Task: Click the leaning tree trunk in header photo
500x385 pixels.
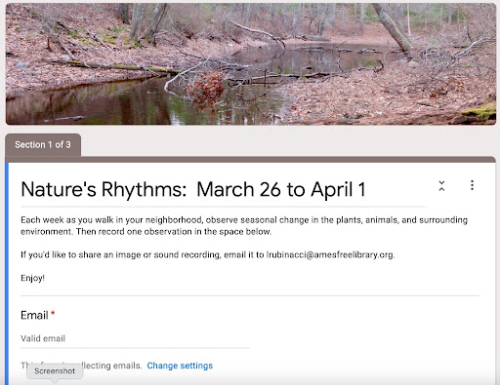Action: pyautogui.click(x=393, y=28)
